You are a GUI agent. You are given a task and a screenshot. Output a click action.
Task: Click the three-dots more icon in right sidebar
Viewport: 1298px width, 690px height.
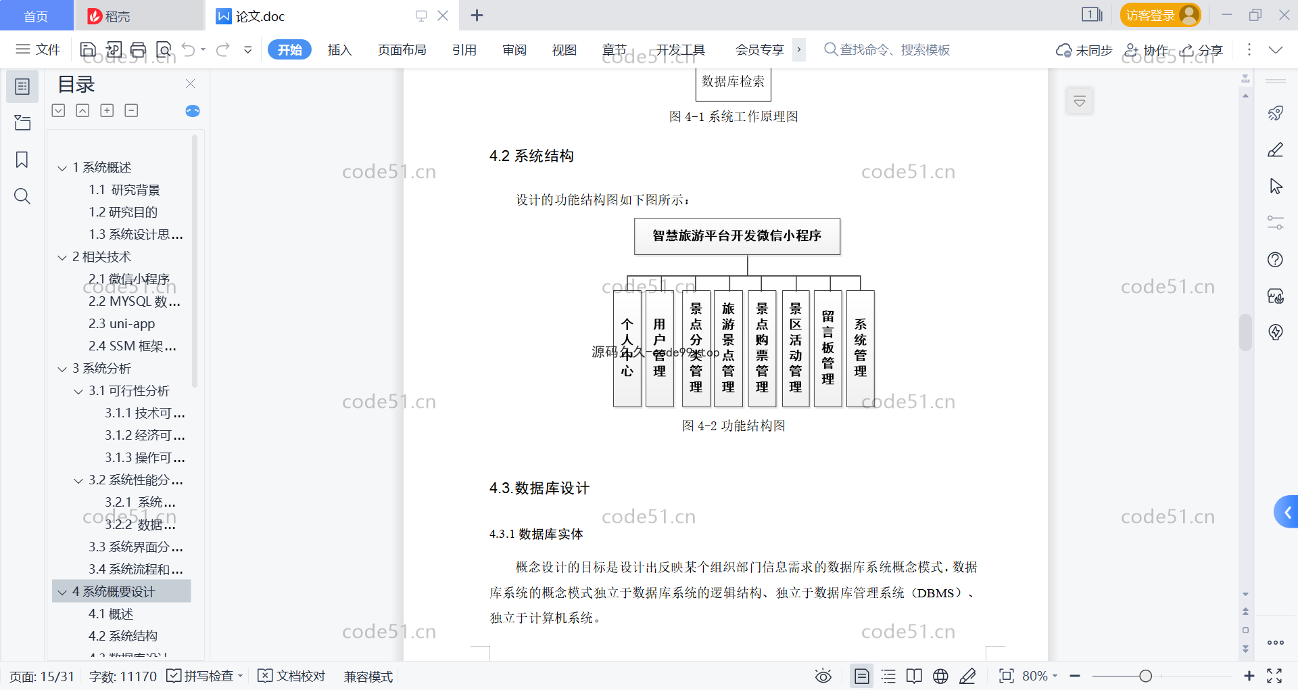coord(1276,643)
